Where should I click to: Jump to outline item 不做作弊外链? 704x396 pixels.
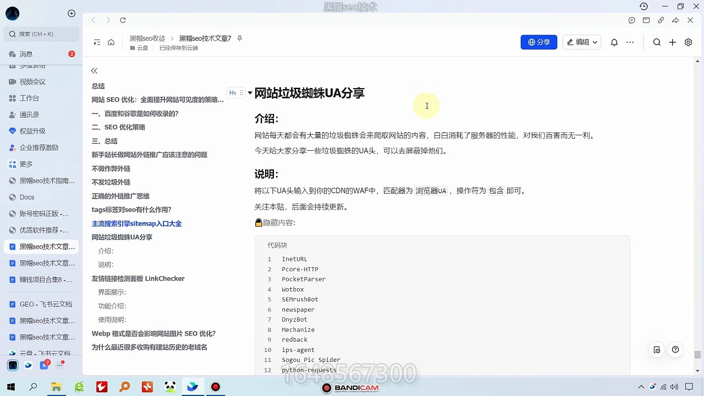pos(111,168)
